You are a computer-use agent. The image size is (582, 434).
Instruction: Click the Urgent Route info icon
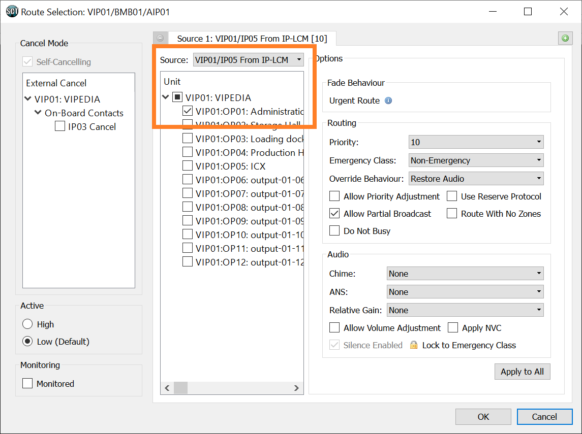(388, 101)
